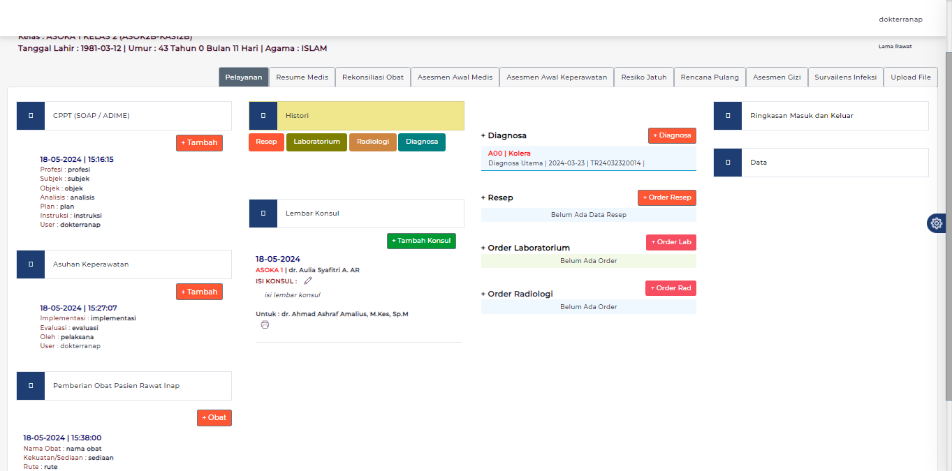Click the Asuhan Keperawatan panel icon
The width and height of the screenshot is (952, 471).
pos(30,264)
